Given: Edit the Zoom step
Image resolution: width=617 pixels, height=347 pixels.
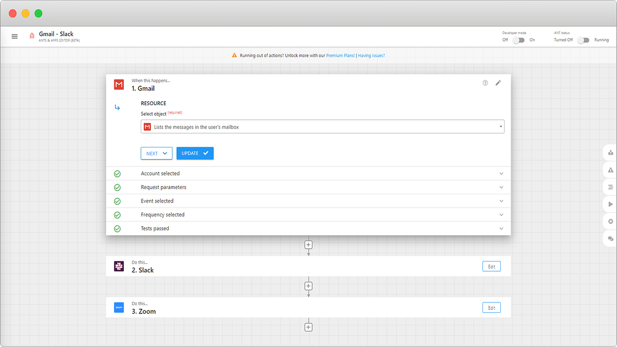Looking at the screenshot, I should coord(492,308).
